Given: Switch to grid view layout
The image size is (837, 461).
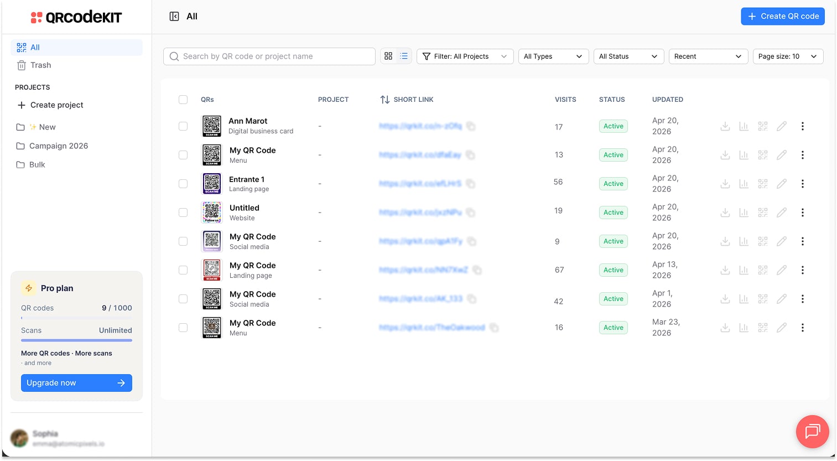Looking at the screenshot, I should click(x=388, y=56).
